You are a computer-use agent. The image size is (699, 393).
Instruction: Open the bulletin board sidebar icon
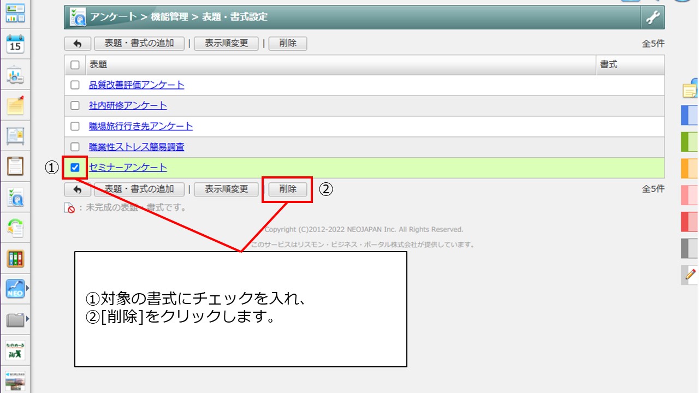15,135
